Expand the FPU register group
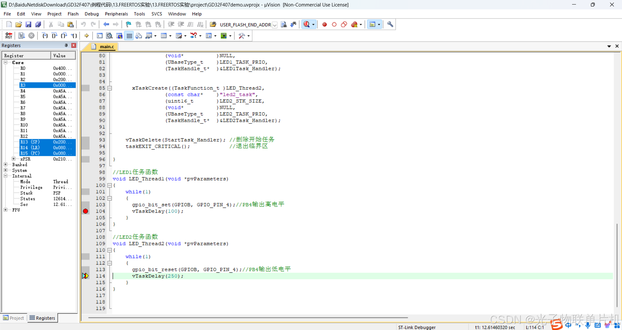Image resolution: width=622 pixels, height=330 pixels. tap(6, 210)
